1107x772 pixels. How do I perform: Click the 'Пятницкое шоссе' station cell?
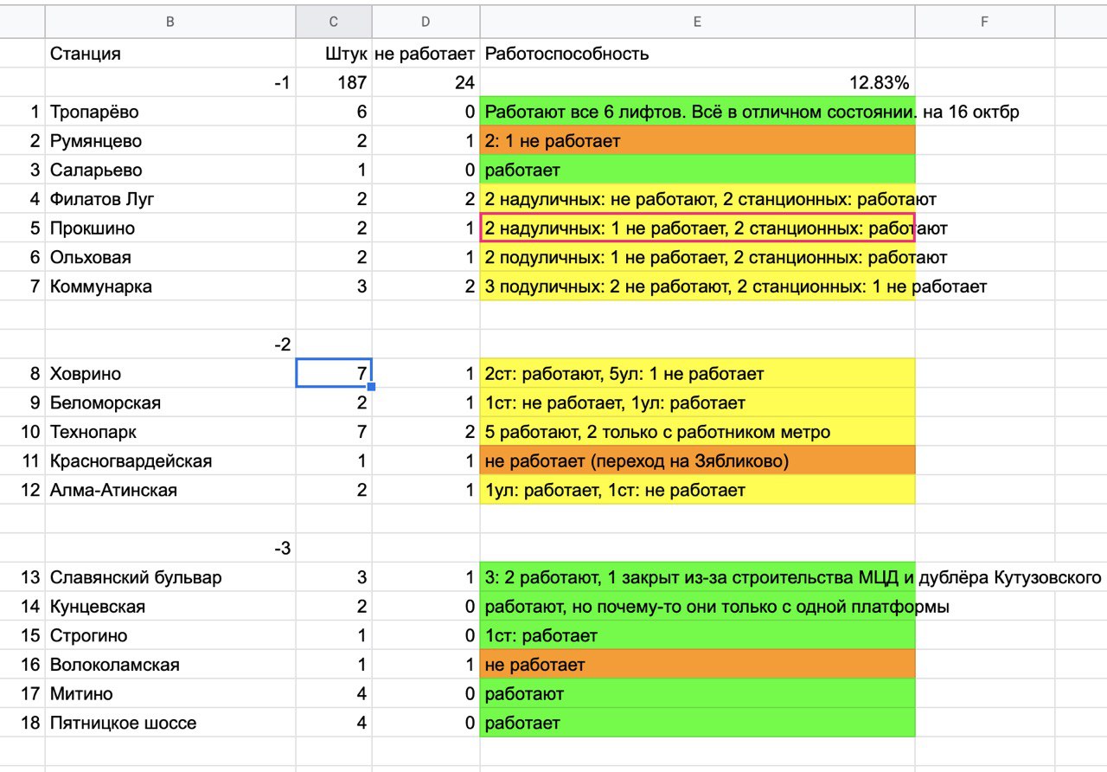tap(170, 723)
